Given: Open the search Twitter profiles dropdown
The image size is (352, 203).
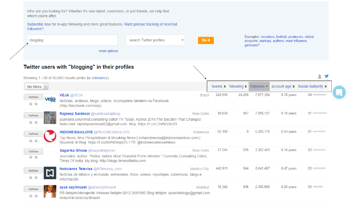Looking at the screenshot, I should [155, 40].
